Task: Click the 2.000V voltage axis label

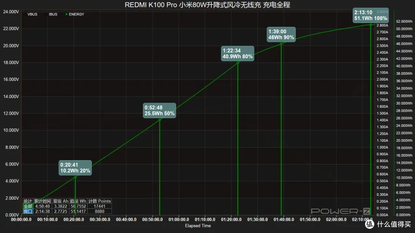Action: click(x=12, y=198)
